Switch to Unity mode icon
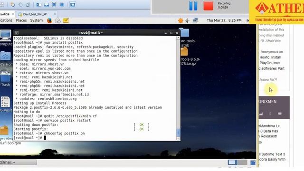The image size is (304, 171). tap(62, 4)
